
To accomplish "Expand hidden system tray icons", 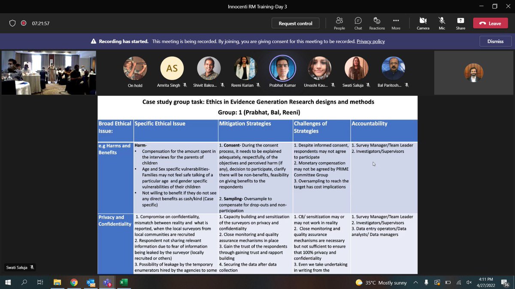I will click(415, 283).
